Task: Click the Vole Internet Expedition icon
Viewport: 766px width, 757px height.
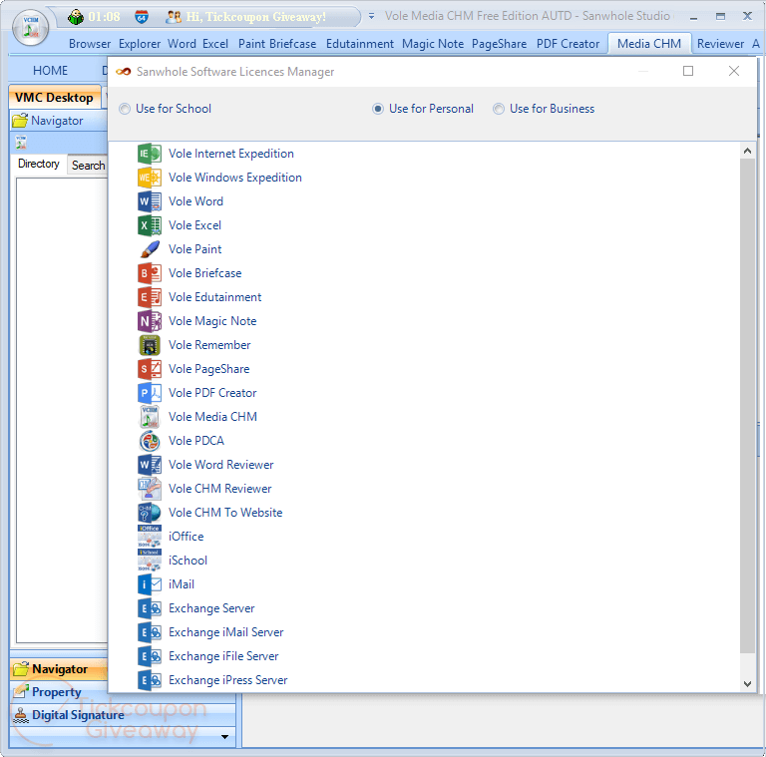Action: tap(150, 154)
